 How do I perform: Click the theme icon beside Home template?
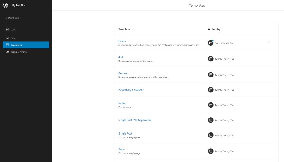(x=211, y=43)
